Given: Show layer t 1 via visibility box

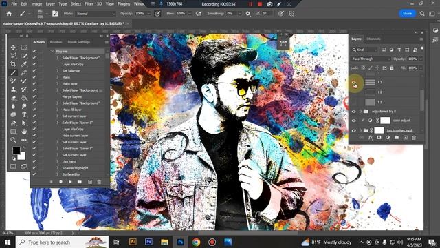Looking at the screenshot, I should click(354, 102).
